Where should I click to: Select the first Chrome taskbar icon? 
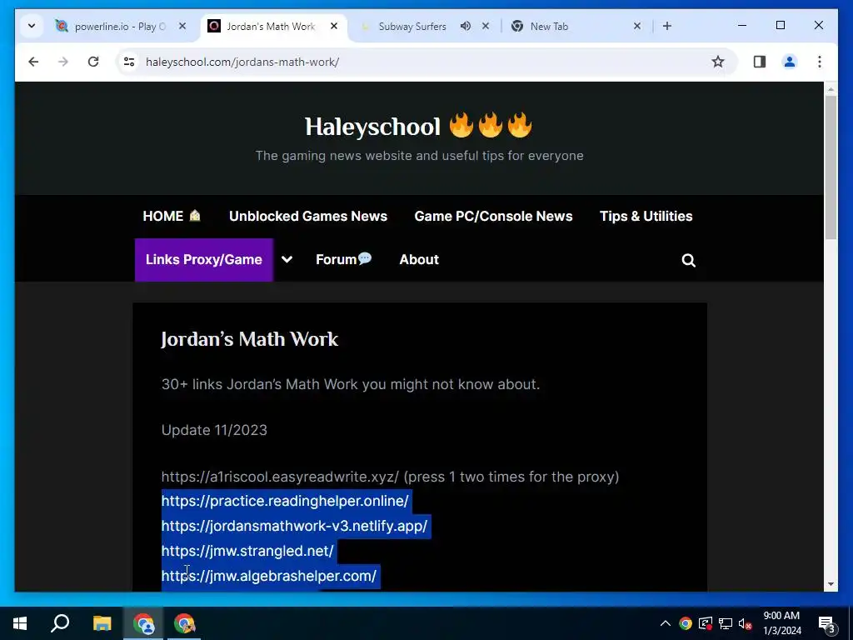[143, 623]
